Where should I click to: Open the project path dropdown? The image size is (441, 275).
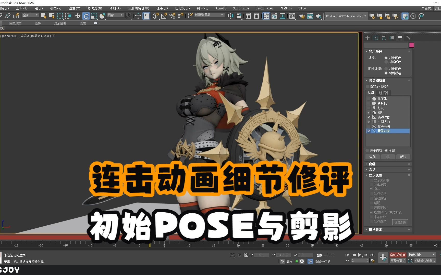[346, 16]
